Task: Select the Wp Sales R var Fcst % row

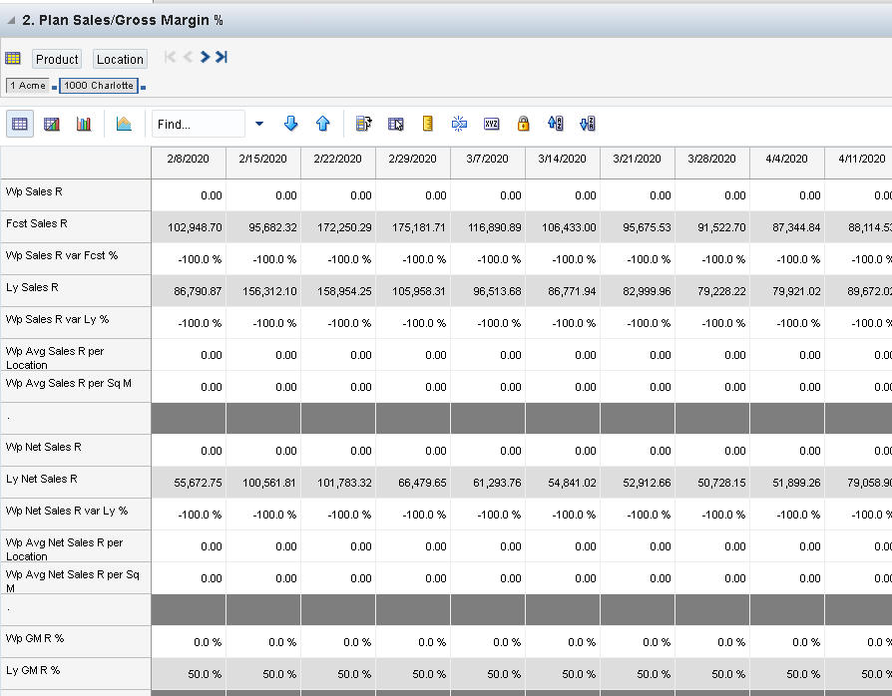Action: point(76,258)
